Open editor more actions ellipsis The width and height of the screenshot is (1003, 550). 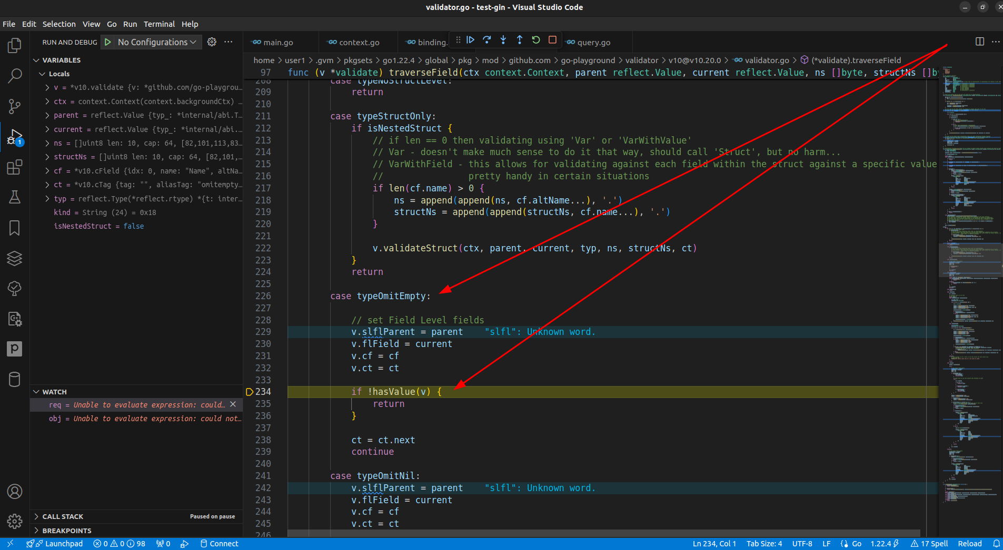coord(996,42)
